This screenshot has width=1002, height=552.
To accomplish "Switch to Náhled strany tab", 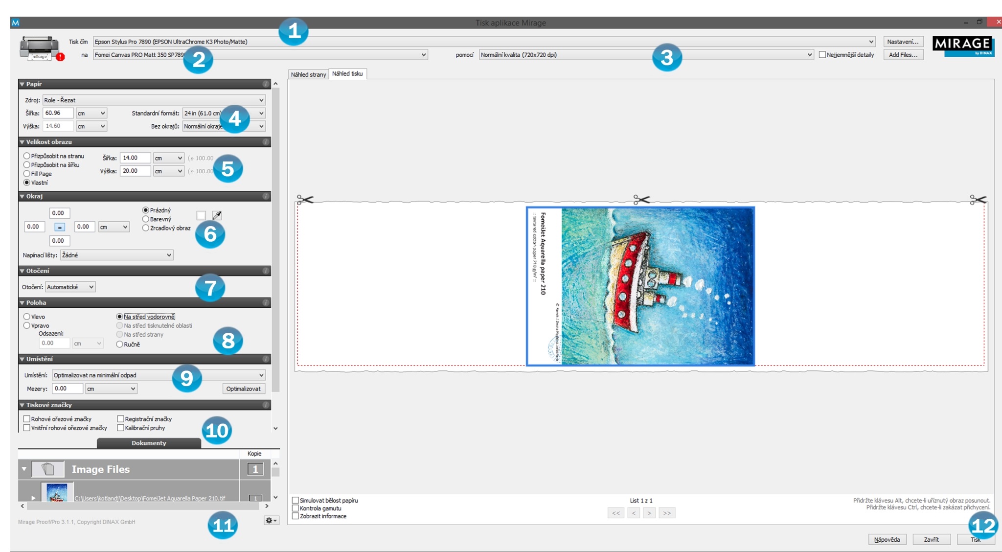I will (308, 74).
